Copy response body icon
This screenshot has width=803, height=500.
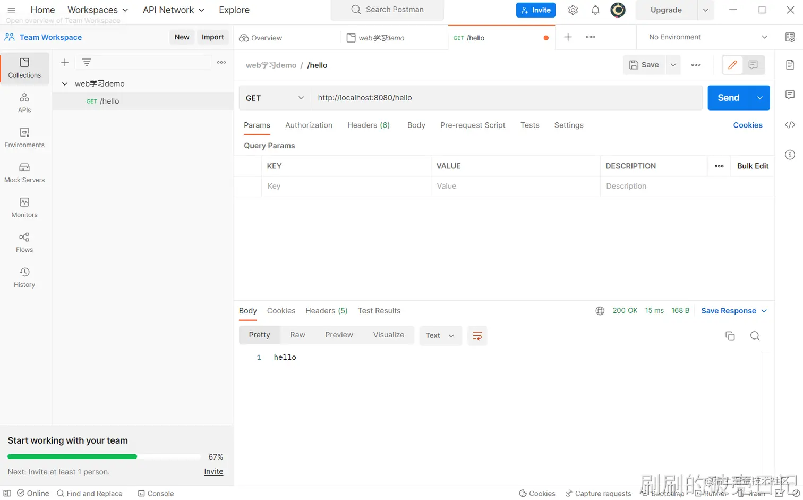click(730, 336)
